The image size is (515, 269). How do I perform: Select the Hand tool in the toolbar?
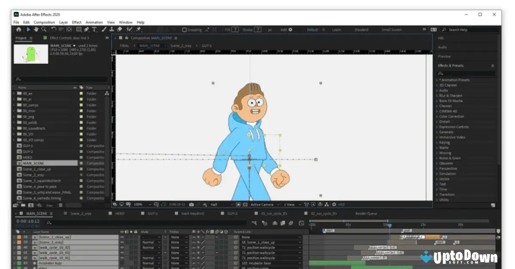[x=36, y=30]
